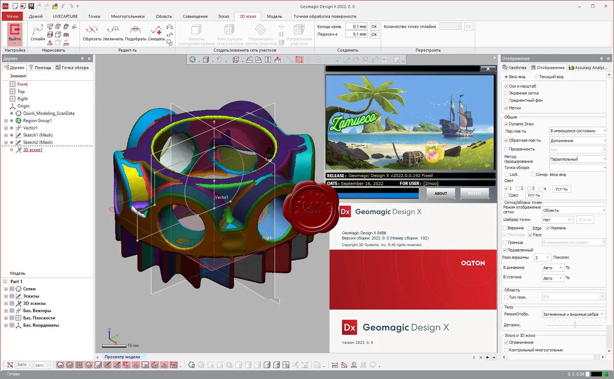
Task: Click the green status indicator at bottom right
Action: [x=606, y=374]
